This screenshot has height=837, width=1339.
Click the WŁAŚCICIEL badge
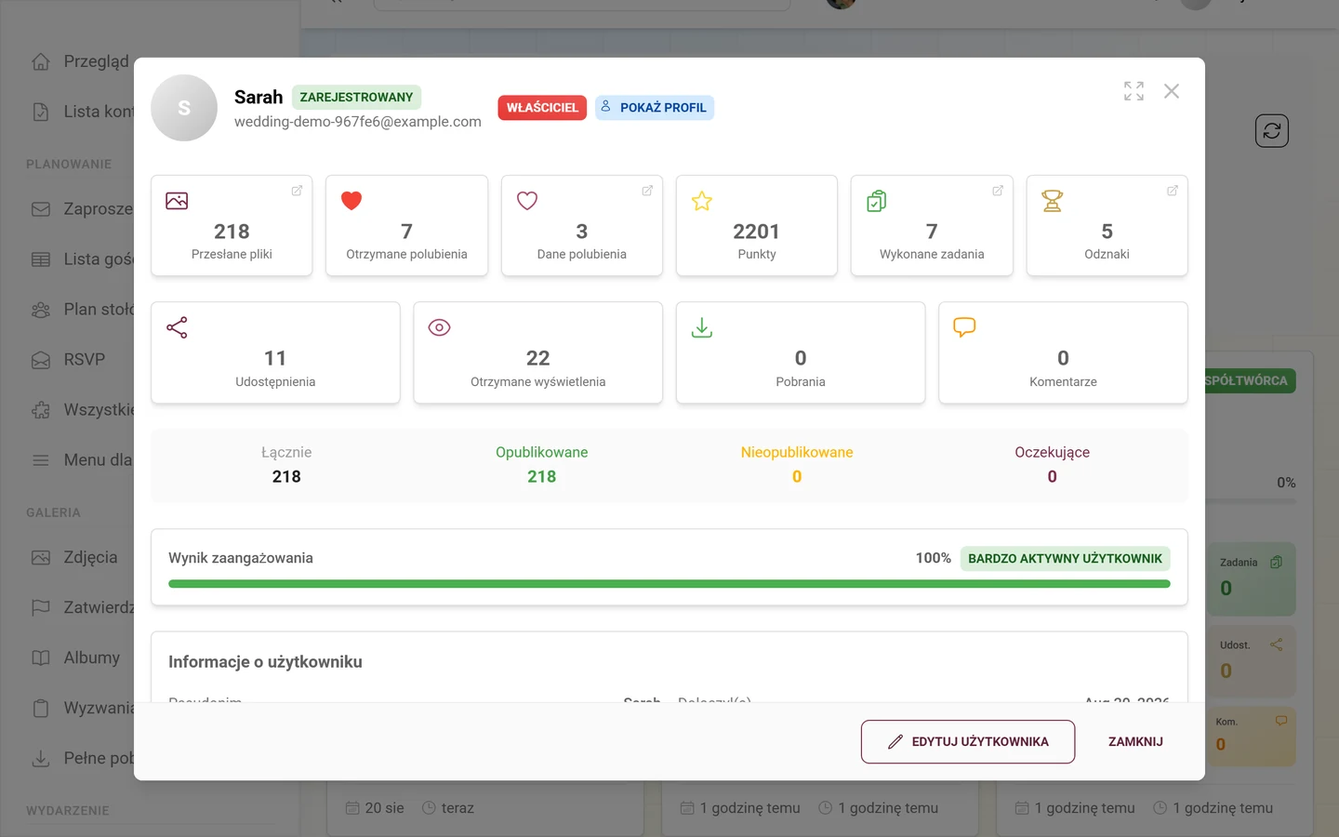(542, 108)
